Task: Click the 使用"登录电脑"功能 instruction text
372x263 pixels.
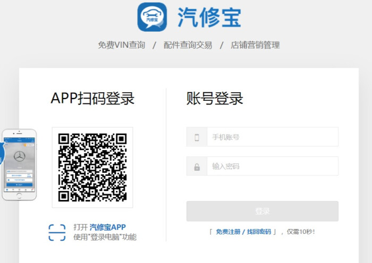Action: 105,237
